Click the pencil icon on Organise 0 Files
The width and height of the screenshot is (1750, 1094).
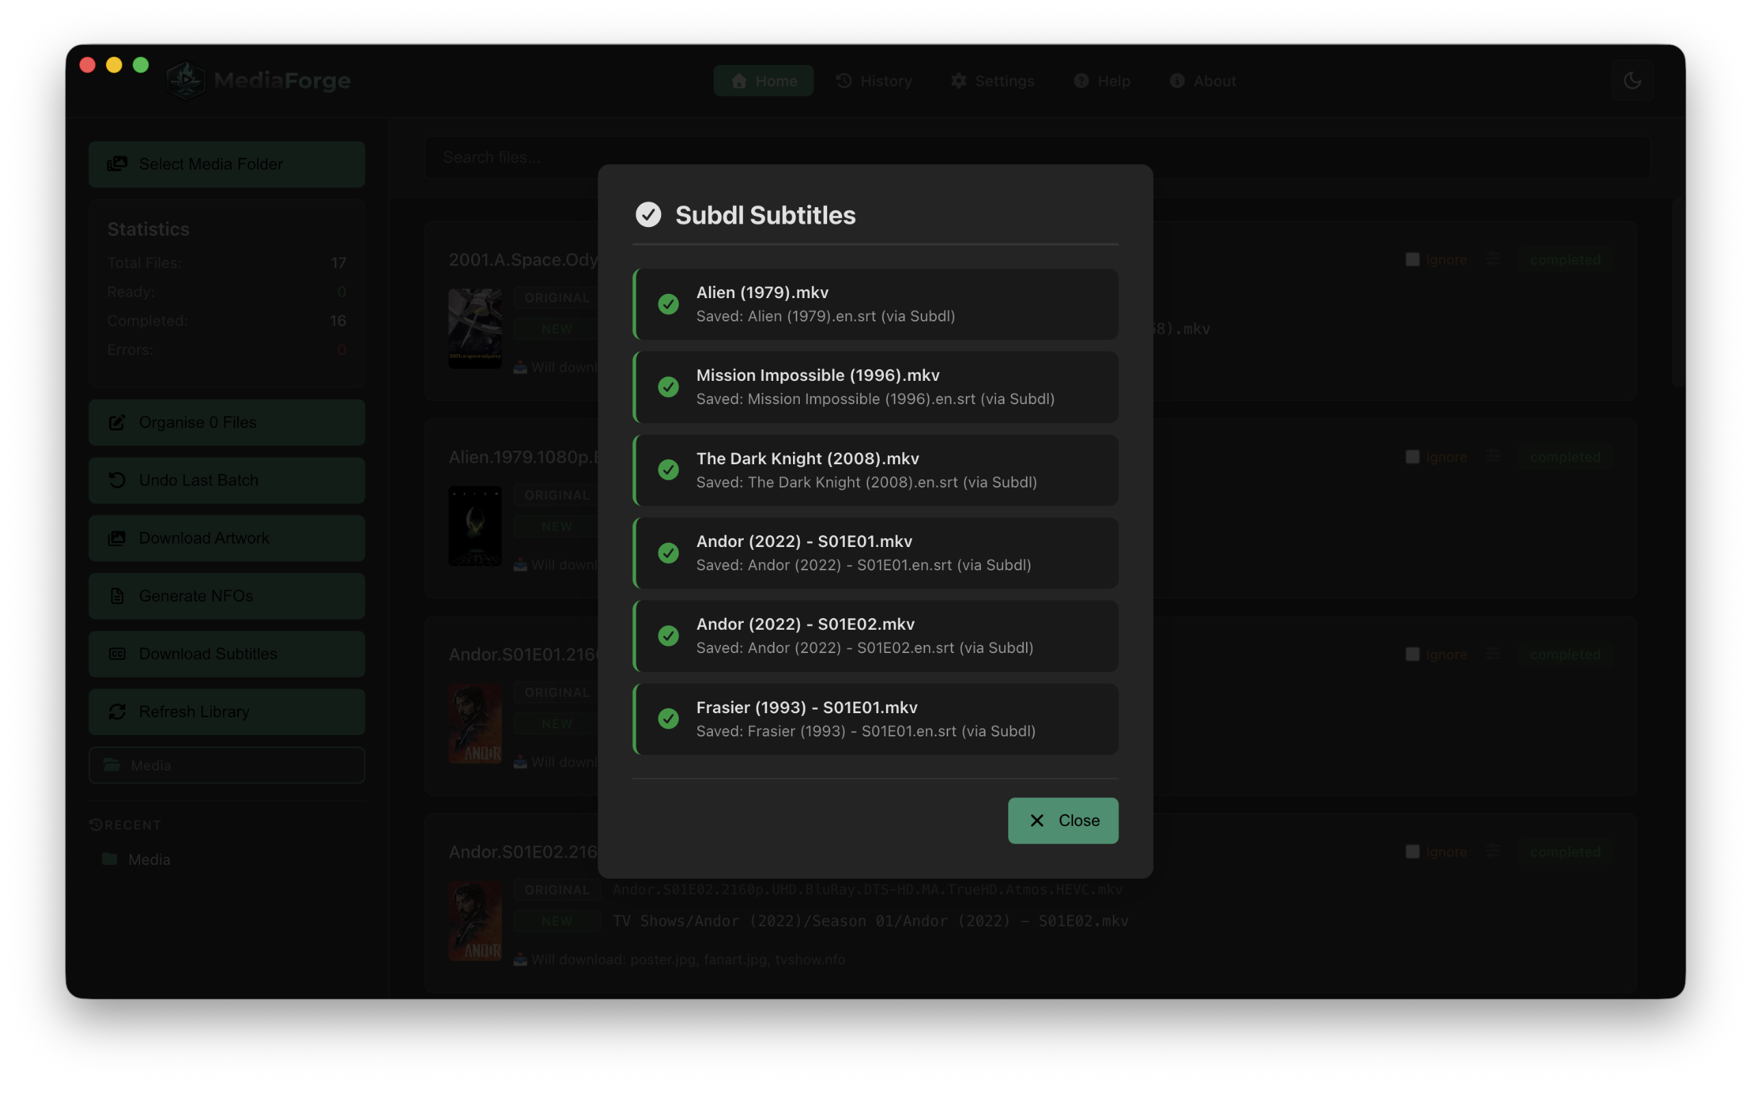click(118, 422)
